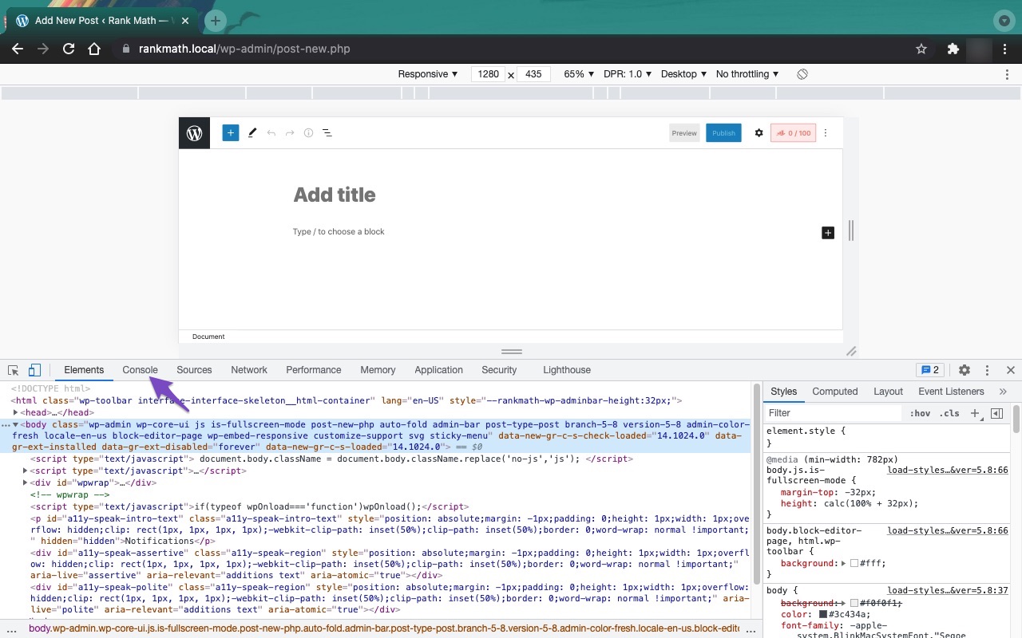Switch to the Performance tab
The image size is (1022, 638).
tap(314, 370)
